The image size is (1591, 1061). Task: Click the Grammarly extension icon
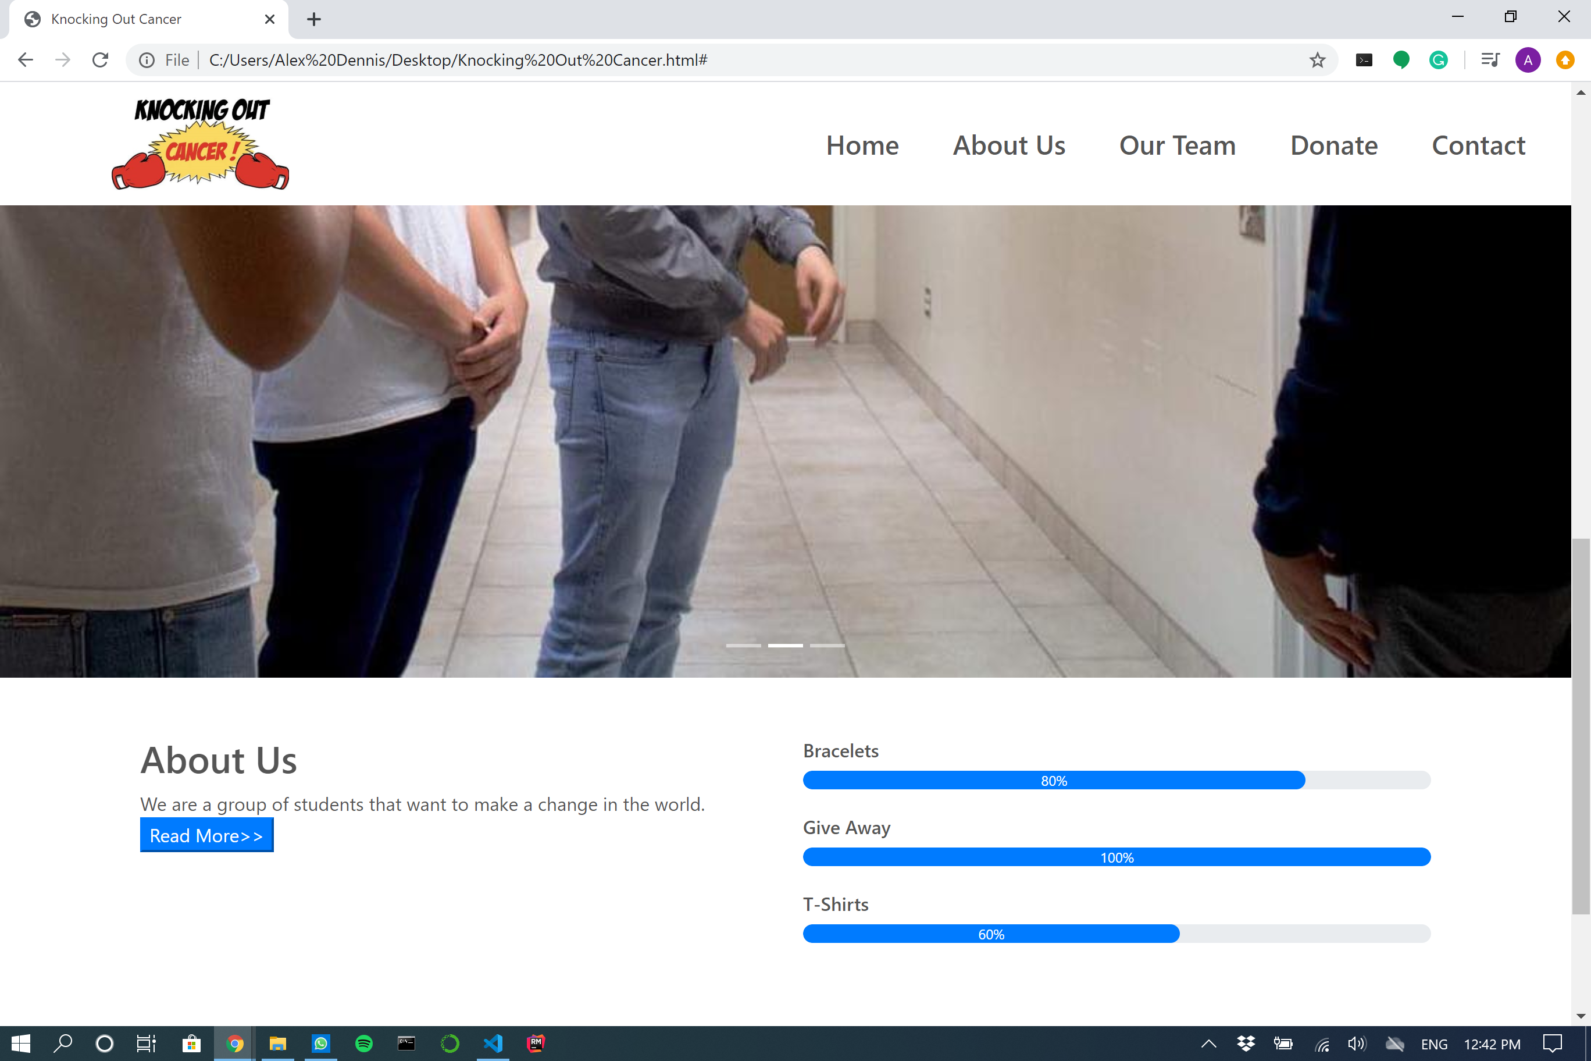tap(1438, 60)
